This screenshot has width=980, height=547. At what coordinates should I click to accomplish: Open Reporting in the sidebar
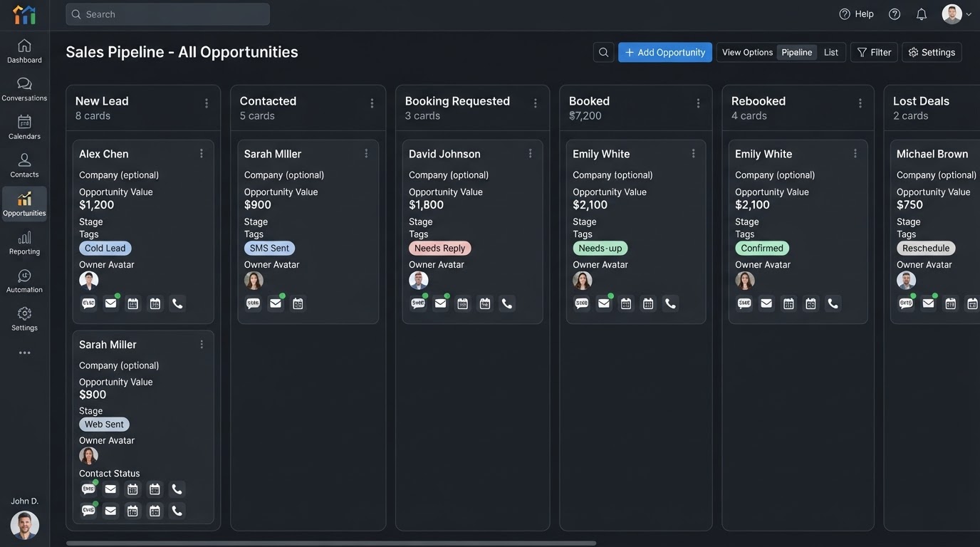[24, 242]
